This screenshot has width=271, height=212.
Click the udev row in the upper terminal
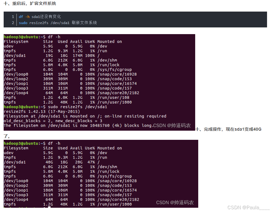coord(55,46)
